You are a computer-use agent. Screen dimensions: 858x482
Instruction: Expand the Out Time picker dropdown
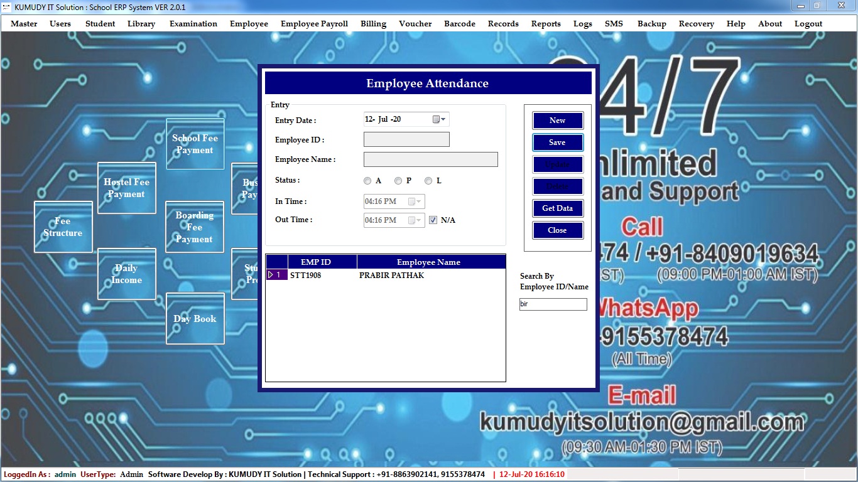[x=419, y=220]
